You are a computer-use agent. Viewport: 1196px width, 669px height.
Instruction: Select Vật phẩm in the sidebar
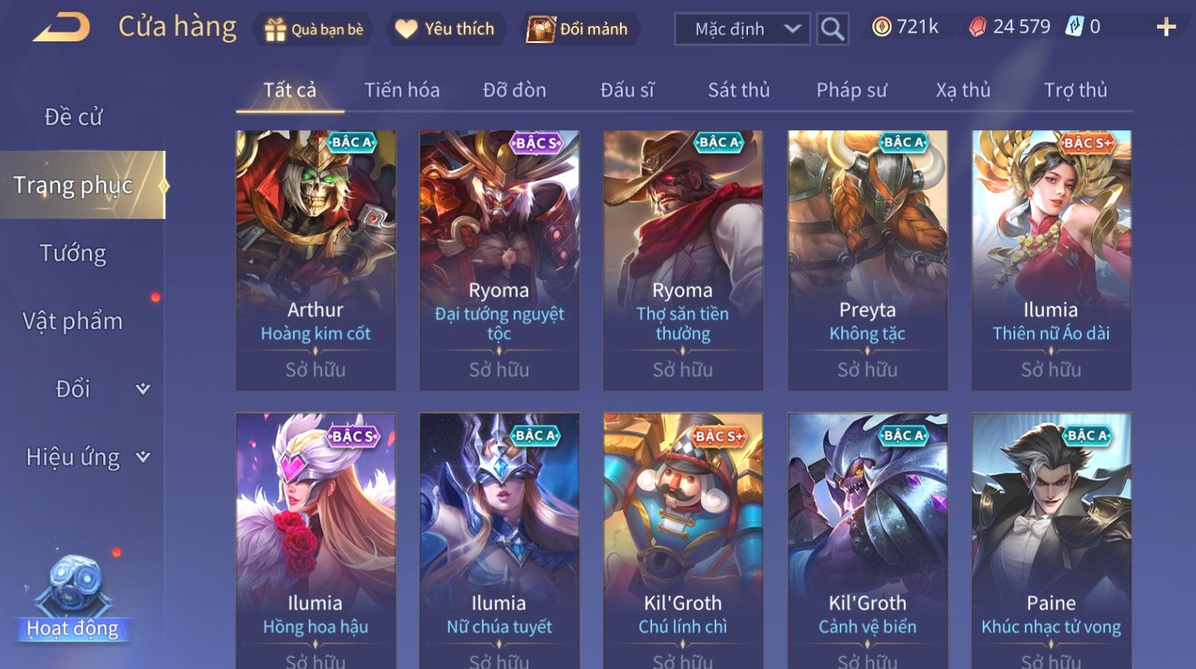click(73, 321)
